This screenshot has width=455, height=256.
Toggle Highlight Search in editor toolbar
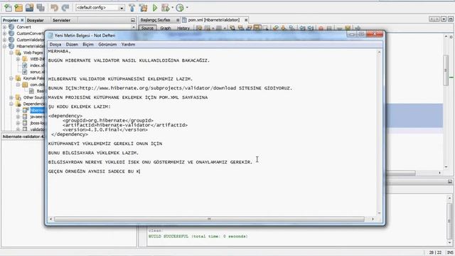click(257, 28)
